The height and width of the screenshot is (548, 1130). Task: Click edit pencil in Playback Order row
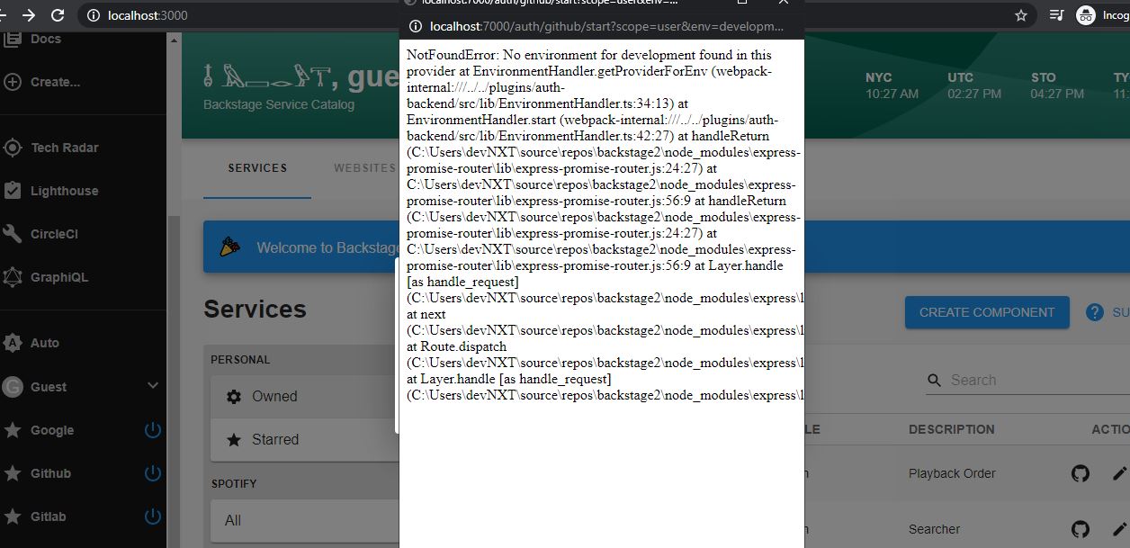tap(1119, 473)
